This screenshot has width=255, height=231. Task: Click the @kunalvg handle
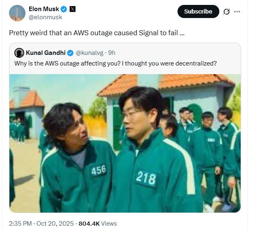(x=89, y=53)
